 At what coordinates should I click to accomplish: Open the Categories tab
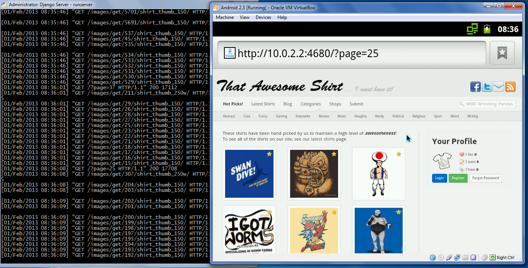coord(311,104)
